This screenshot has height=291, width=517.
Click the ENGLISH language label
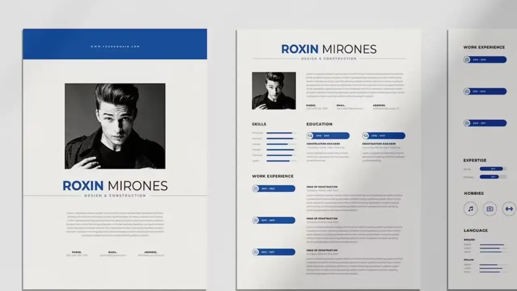469,240
